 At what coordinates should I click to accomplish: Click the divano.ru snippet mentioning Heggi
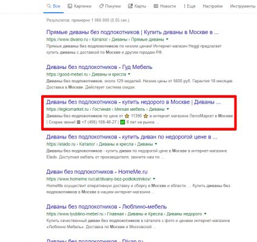click(134, 49)
